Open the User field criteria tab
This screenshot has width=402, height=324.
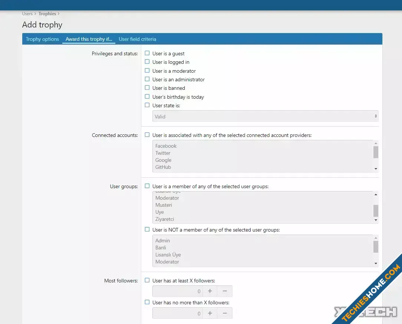point(137,39)
